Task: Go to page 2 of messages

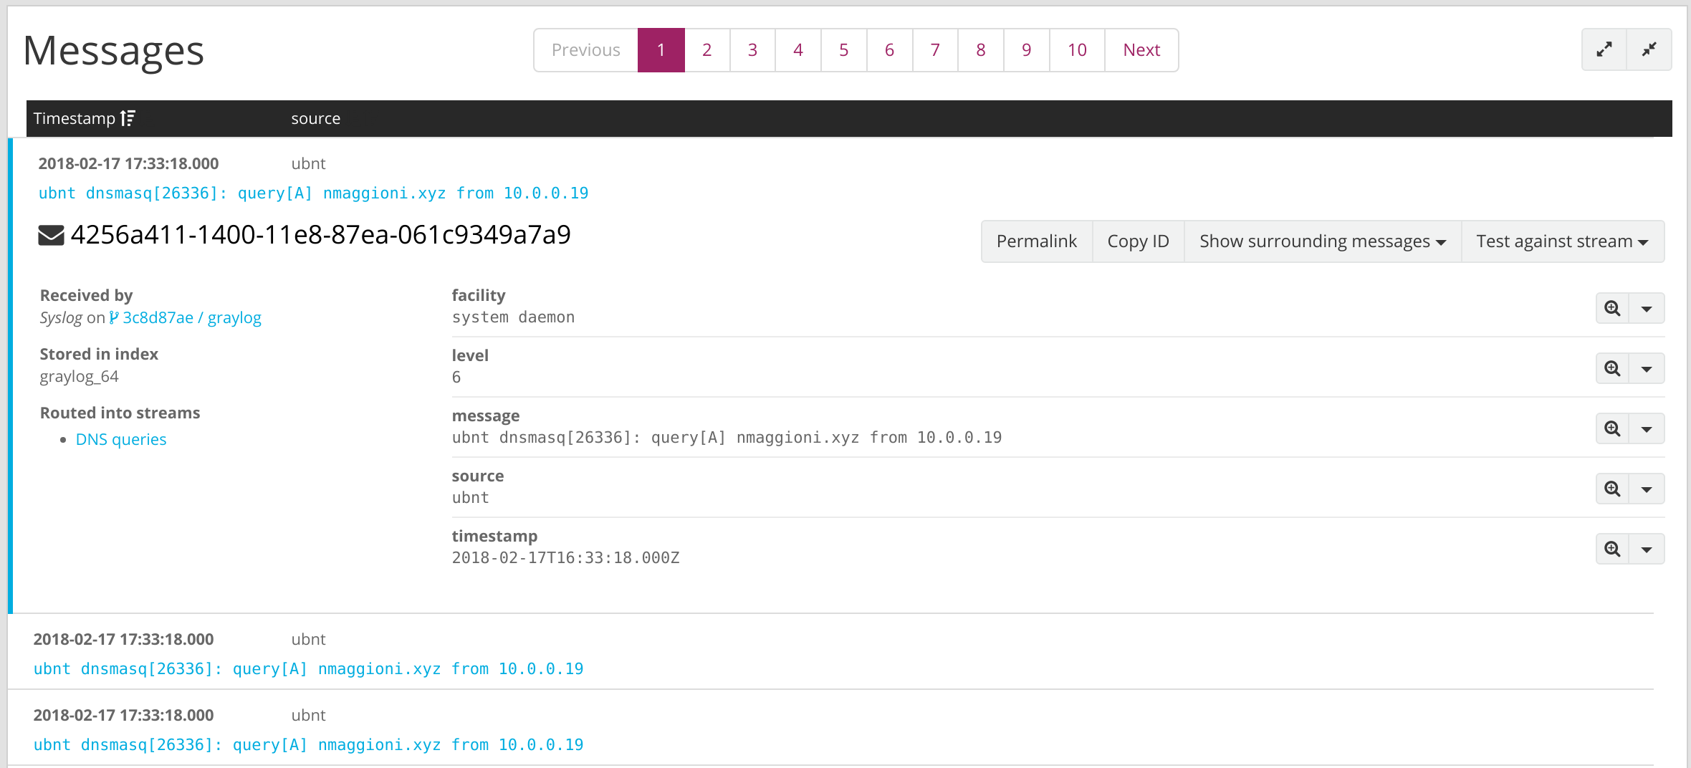Action: pyautogui.click(x=707, y=50)
